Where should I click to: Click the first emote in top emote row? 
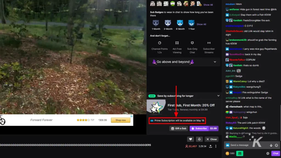pyautogui.click(x=153, y=4)
